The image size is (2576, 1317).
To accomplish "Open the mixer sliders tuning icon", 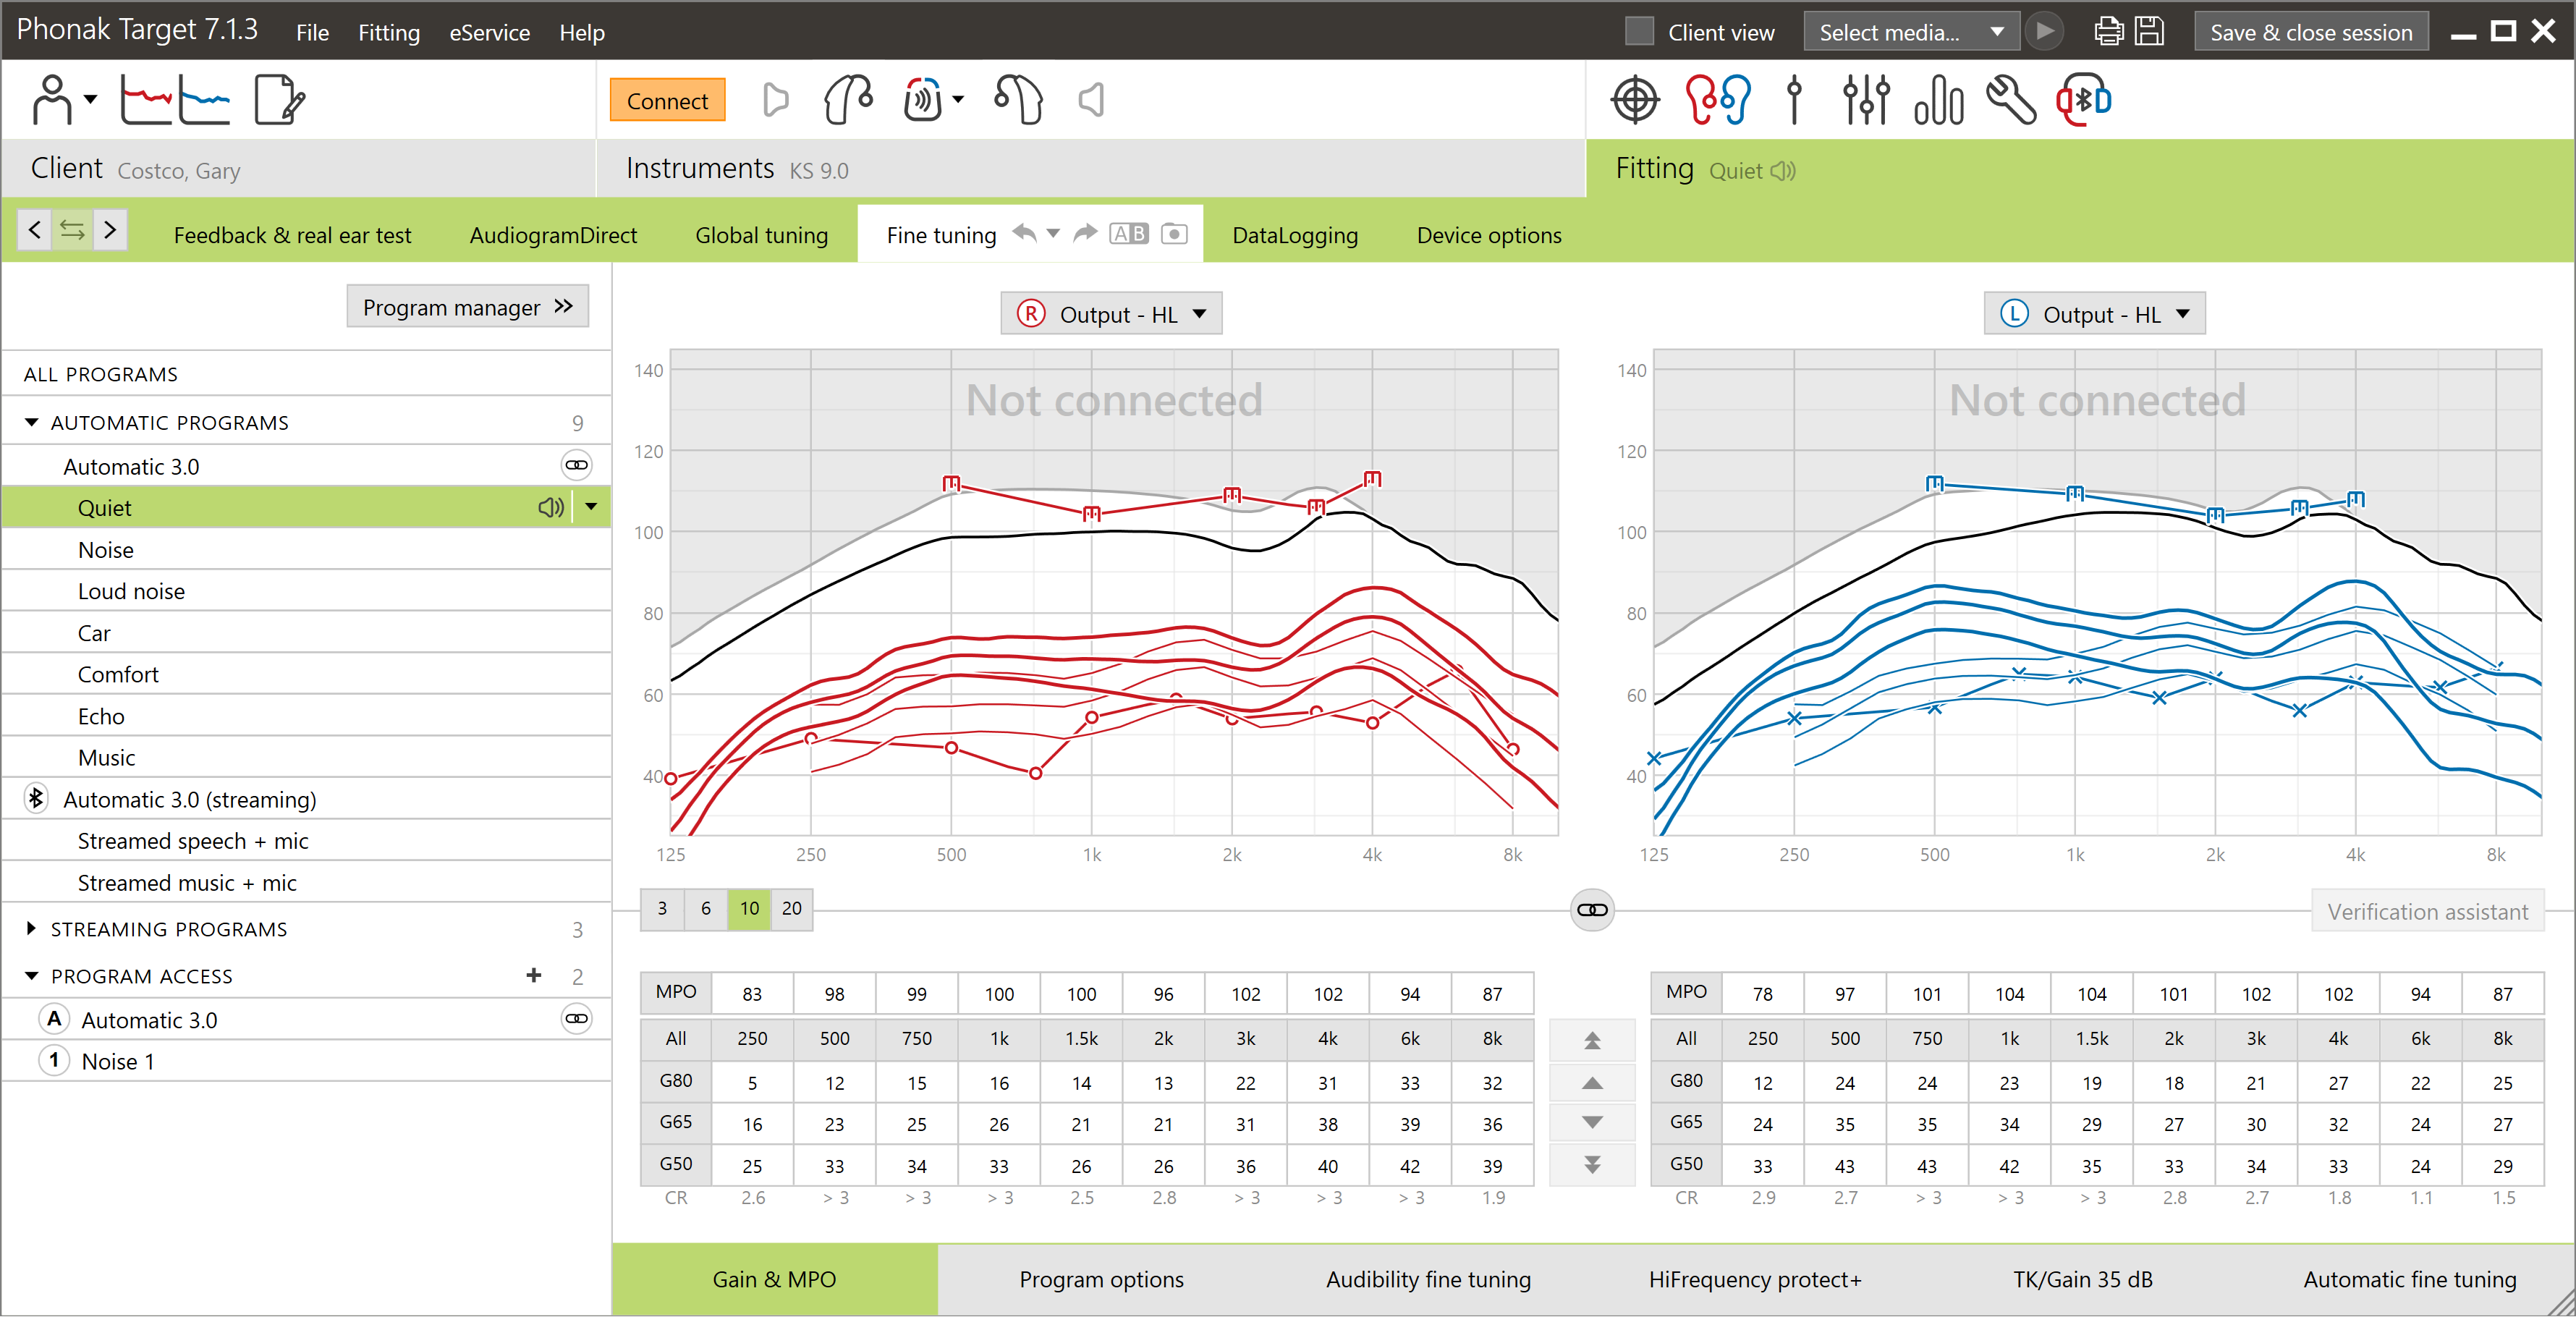I will (x=1866, y=100).
